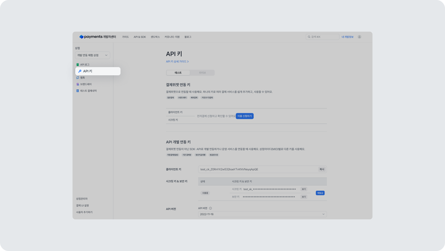The width and height of the screenshot is (445, 251).
Task: Open the API 버전 2022-11-16 dropdown
Action: pyautogui.click(x=262, y=214)
